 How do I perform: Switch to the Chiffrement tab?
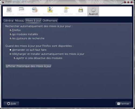50,21
